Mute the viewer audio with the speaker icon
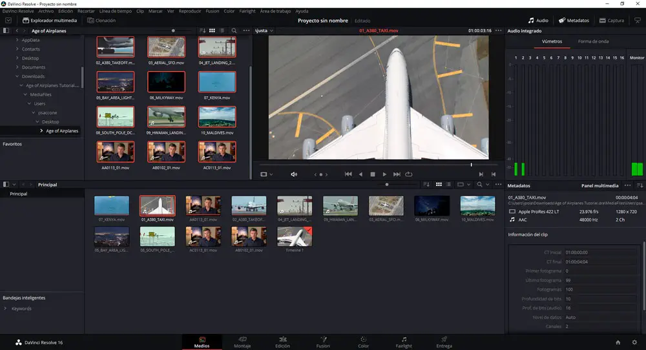 tap(294, 174)
